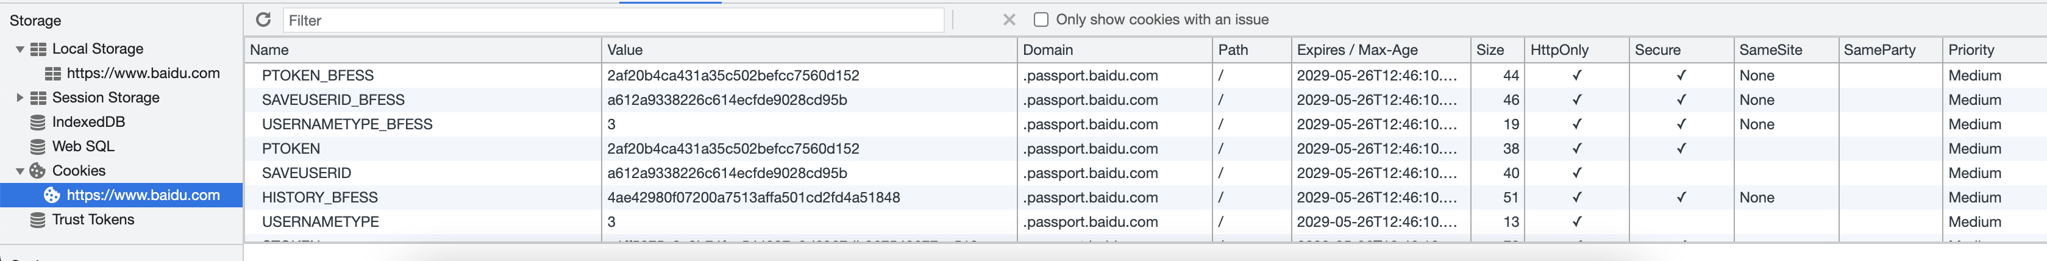Select the PTOKEN_BFESS cookie row
Image resolution: width=2047 pixels, height=261 pixels.
point(1144,76)
